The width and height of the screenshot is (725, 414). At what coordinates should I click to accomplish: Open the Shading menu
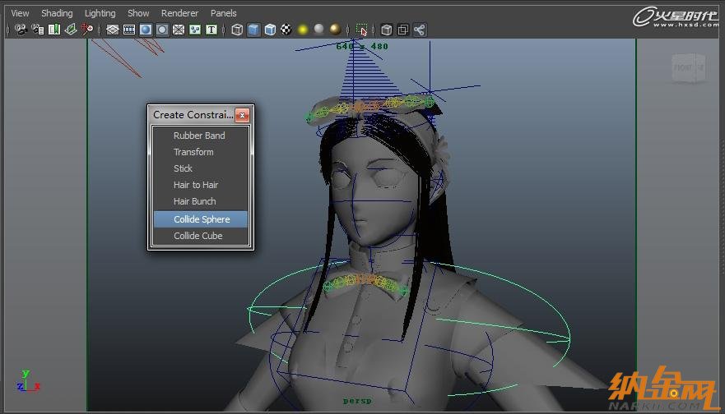coord(57,13)
